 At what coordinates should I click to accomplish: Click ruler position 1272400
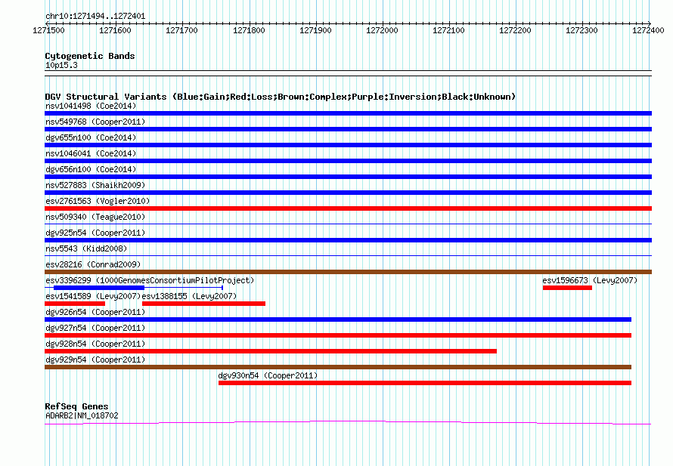[648, 30]
